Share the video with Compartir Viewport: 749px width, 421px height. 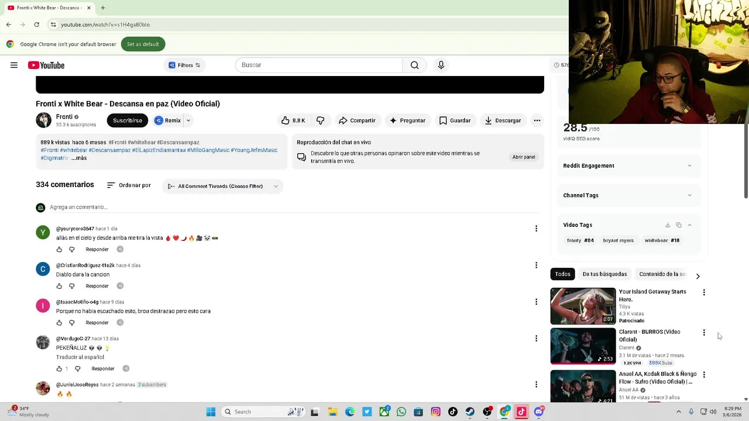[x=357, y=120]
